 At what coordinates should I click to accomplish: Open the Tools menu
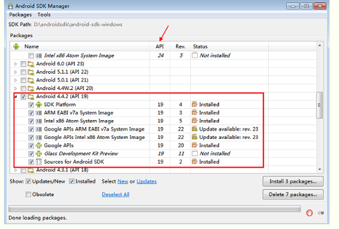tap(44, 15)
